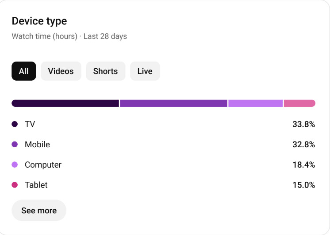Screen dimensions: 330x235
Task: Click the Device type card heading
Action: 39,21
